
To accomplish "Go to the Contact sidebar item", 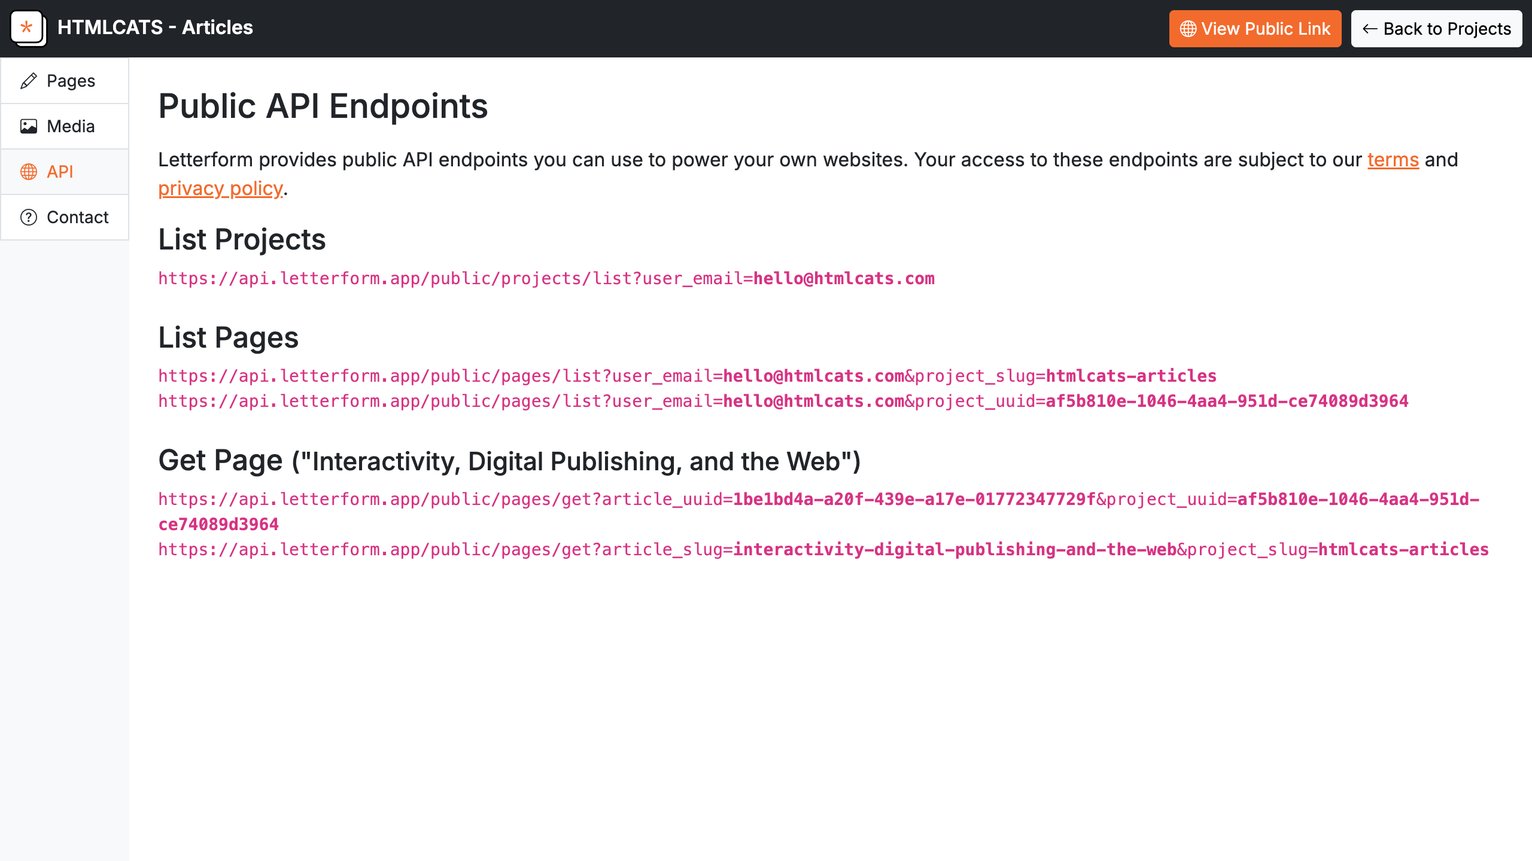I will tap(77, 217).
